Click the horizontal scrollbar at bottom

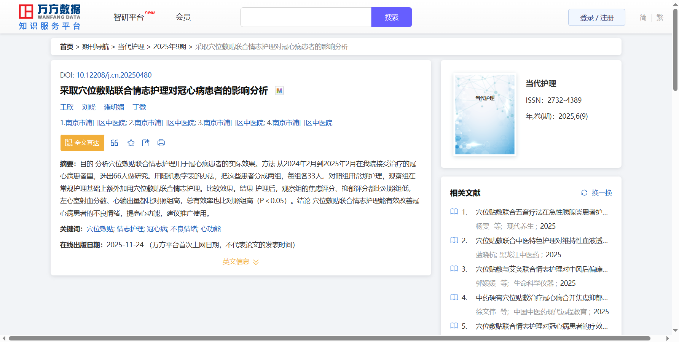329,338
